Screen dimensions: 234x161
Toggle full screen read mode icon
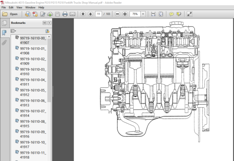tap(190, 14)
